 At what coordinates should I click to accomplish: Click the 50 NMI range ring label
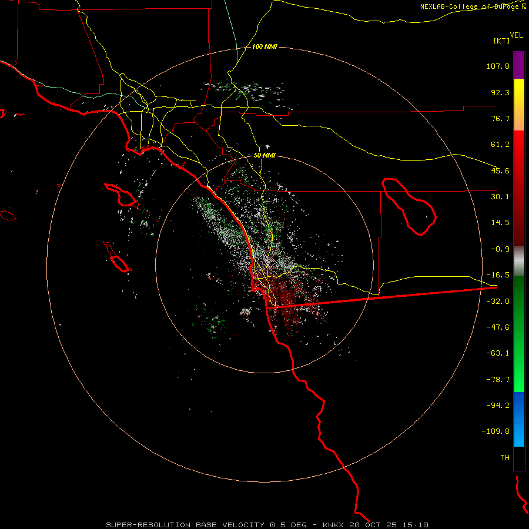tap(264, 156)
